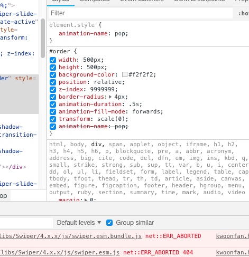This screenshot has width=249, height=257.
Task: Expand the margin shorthand triangle
Action: pyautogui.click(x=86, y=200)
